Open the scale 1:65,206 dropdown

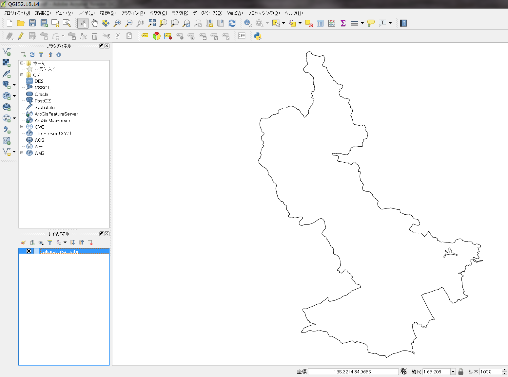pos(453,371)
